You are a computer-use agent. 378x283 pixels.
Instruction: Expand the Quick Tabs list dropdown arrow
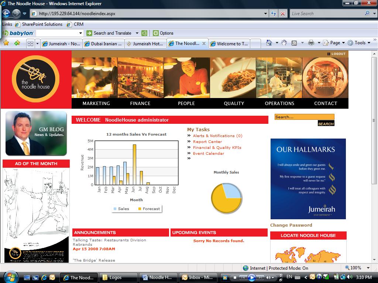[x=37, y=43]
